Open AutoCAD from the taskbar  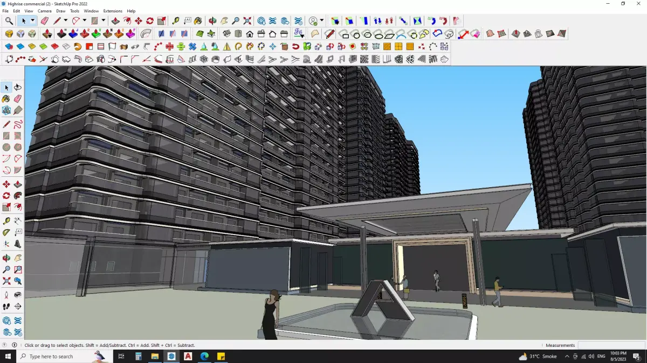(x=188, y=357)
